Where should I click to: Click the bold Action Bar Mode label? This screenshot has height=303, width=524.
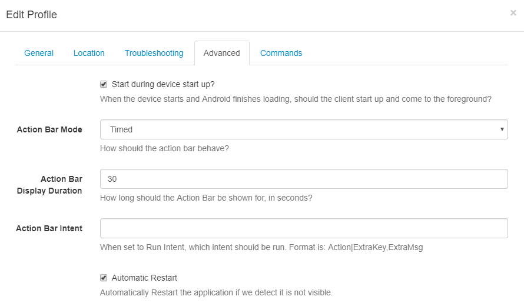click(49, 129)
